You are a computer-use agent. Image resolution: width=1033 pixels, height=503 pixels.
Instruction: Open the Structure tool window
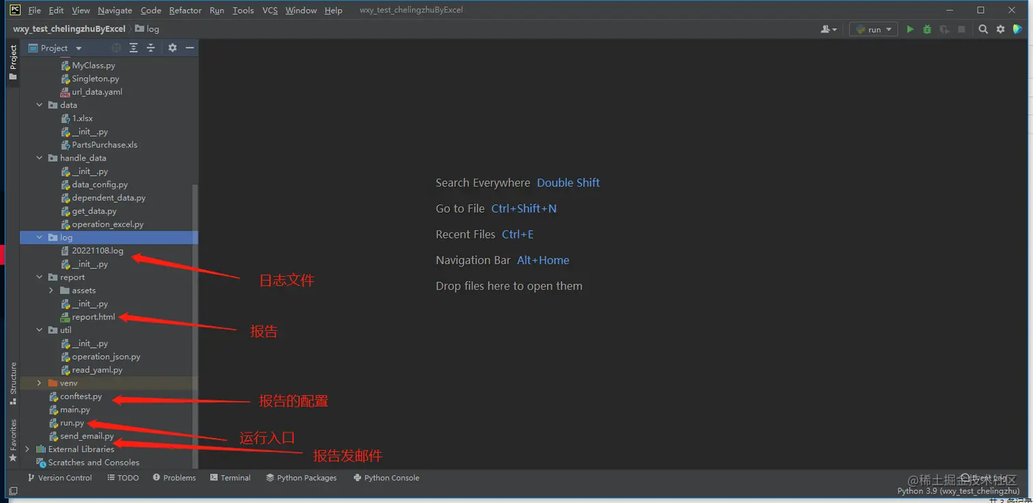pyautogui.click(x=13, y=383)
